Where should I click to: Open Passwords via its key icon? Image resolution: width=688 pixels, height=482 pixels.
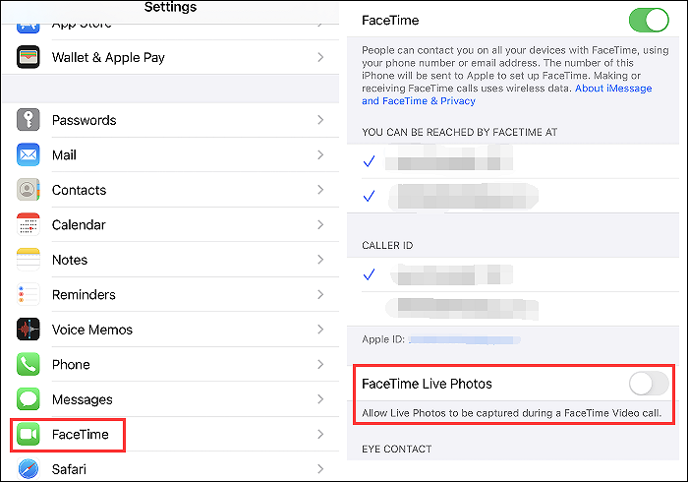click(29, 120)
